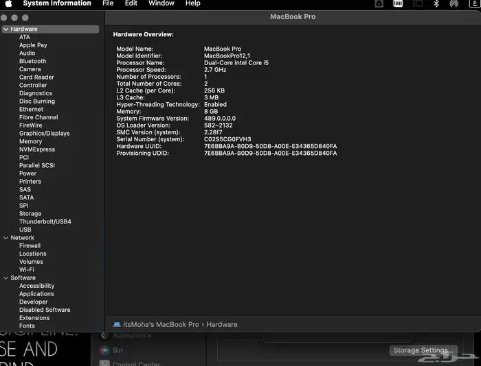
Task: Collapse the Hardware section chevron
Action: (5, 29)
